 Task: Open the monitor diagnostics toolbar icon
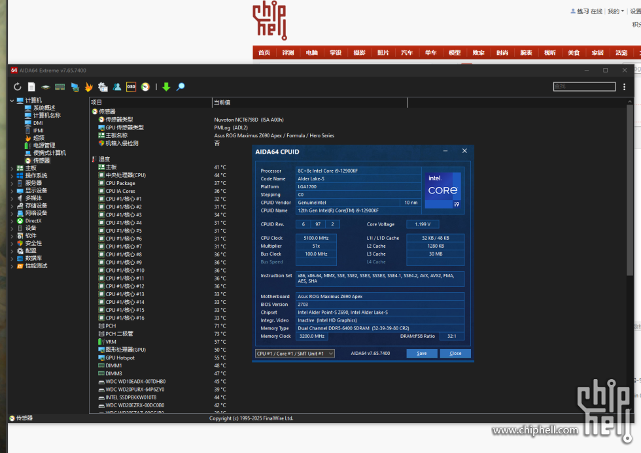click(x=75, y=87)
